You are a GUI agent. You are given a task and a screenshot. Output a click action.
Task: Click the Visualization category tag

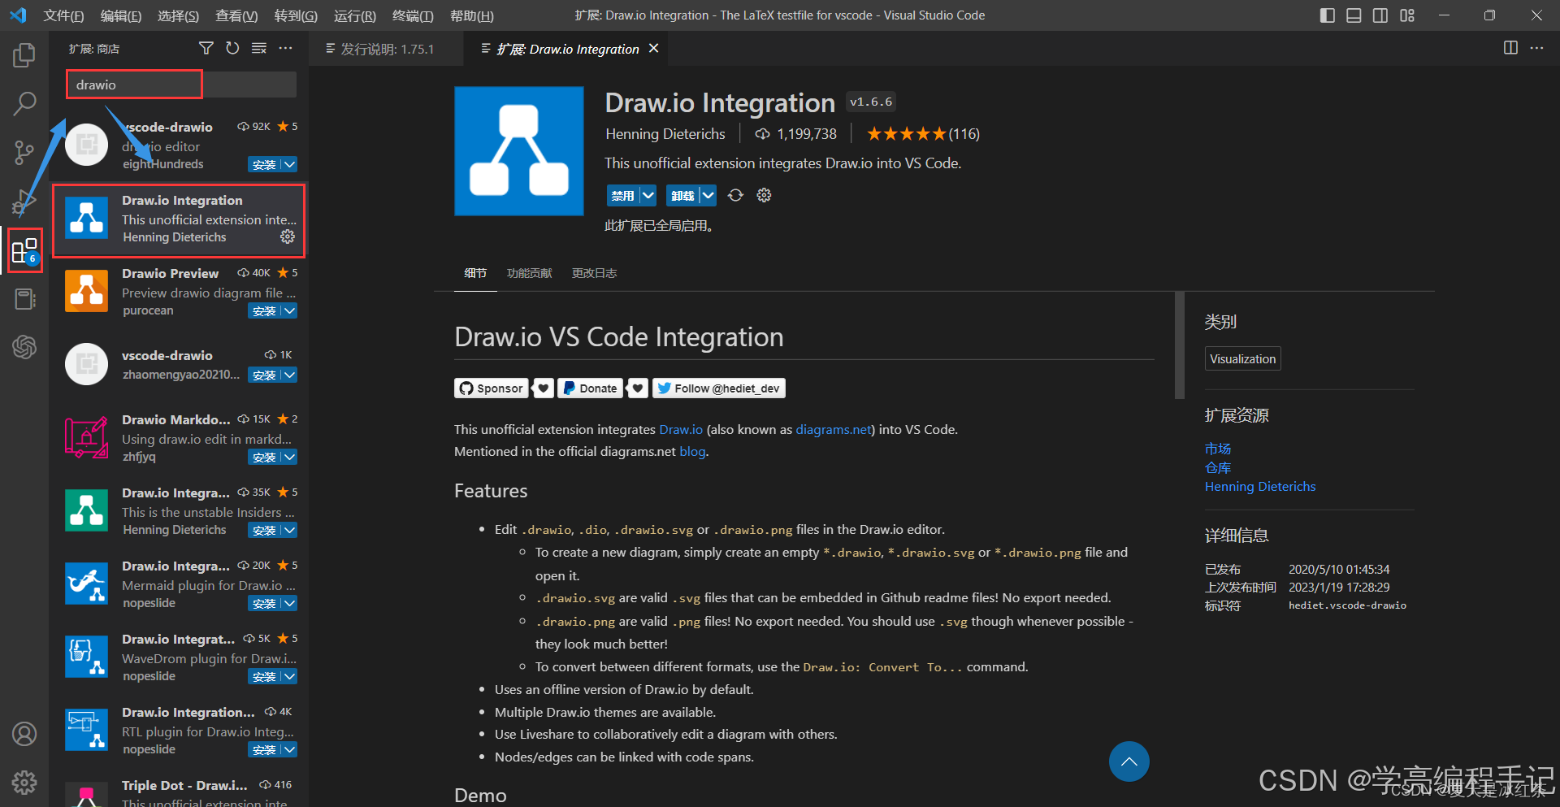point(1242,358)
